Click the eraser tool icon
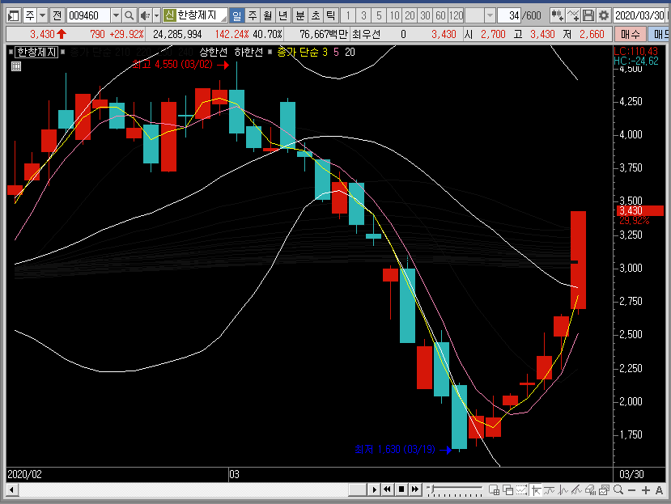Screen dimensions: 671x504 tap(590, 490)
